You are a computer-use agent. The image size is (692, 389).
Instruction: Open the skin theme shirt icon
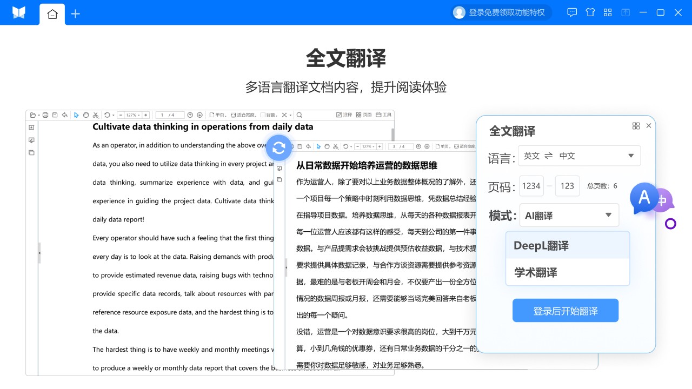(590, 12)
